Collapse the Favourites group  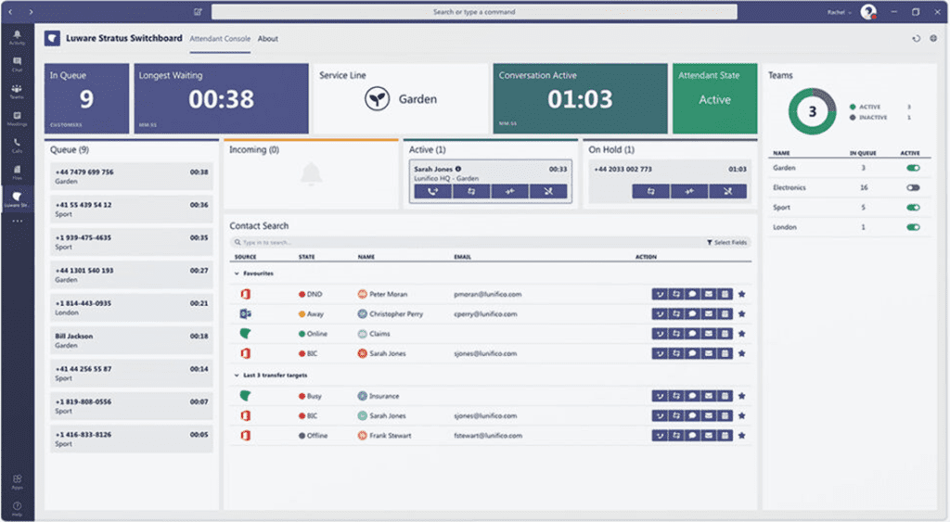pos(236,274)
